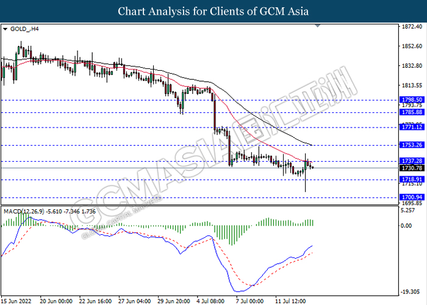Click the 1813.55 price axis value

click(412, 85)
